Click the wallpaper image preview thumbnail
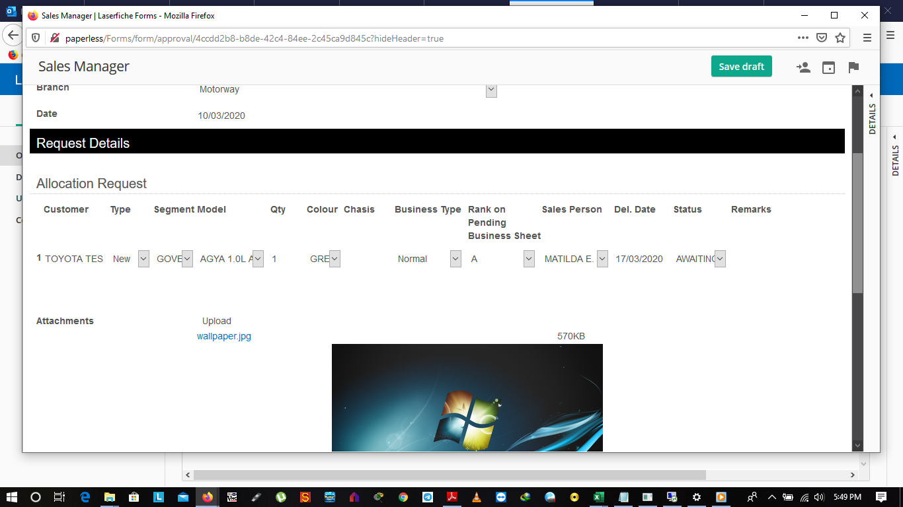The image size is (903, 507). 467,397
